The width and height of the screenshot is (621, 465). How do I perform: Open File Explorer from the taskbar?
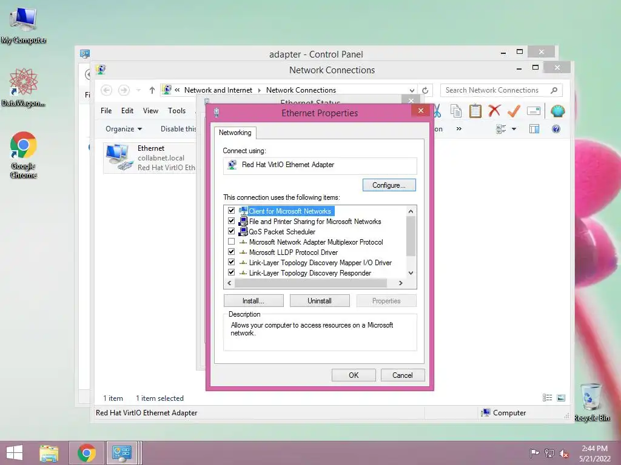tap(49, 453)
